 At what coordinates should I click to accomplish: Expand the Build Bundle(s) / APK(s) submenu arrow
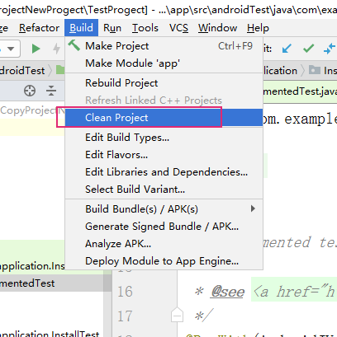253,208
